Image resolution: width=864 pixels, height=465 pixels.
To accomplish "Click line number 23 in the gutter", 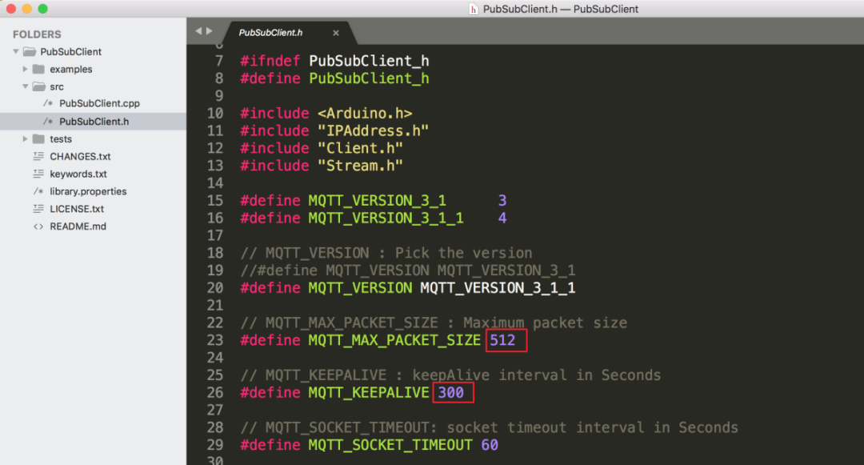I will click(x=215, y=340).
